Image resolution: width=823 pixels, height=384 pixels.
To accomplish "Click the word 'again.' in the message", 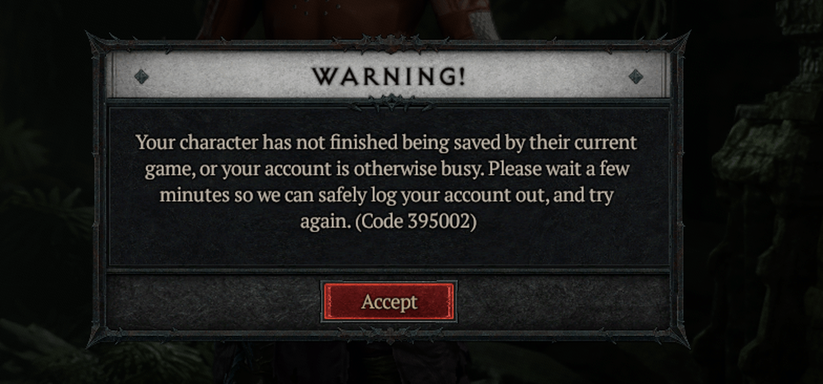I will point(325,222).
